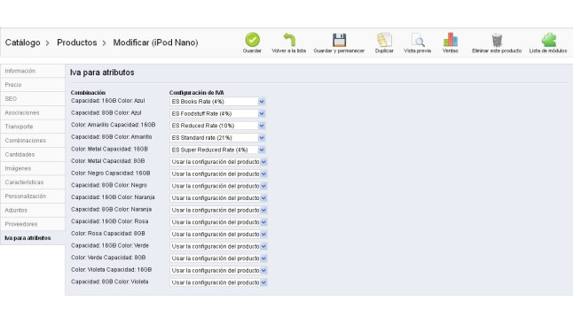
Task: Click the Iva para atributos heading
Action: [x=102, y=73]
